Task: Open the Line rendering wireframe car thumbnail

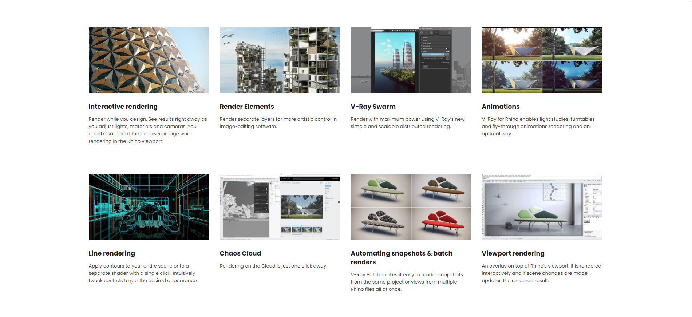Action: 149,207
